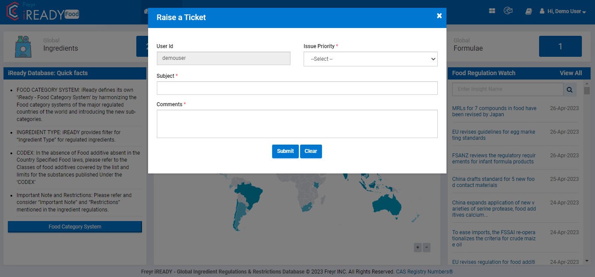Close the Raise a Ticket dialog

pyautogui.click(x=439, y=16)
